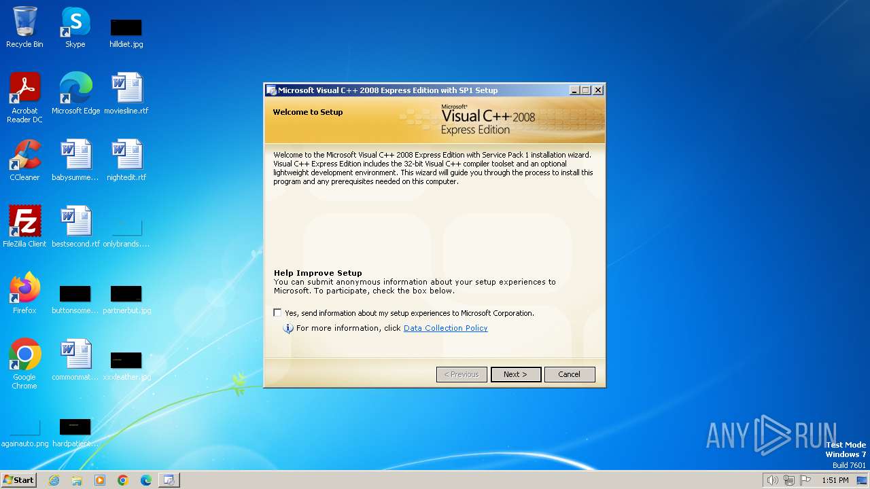
Task: Open Firefox desktop shortcut
Action: 24,293
